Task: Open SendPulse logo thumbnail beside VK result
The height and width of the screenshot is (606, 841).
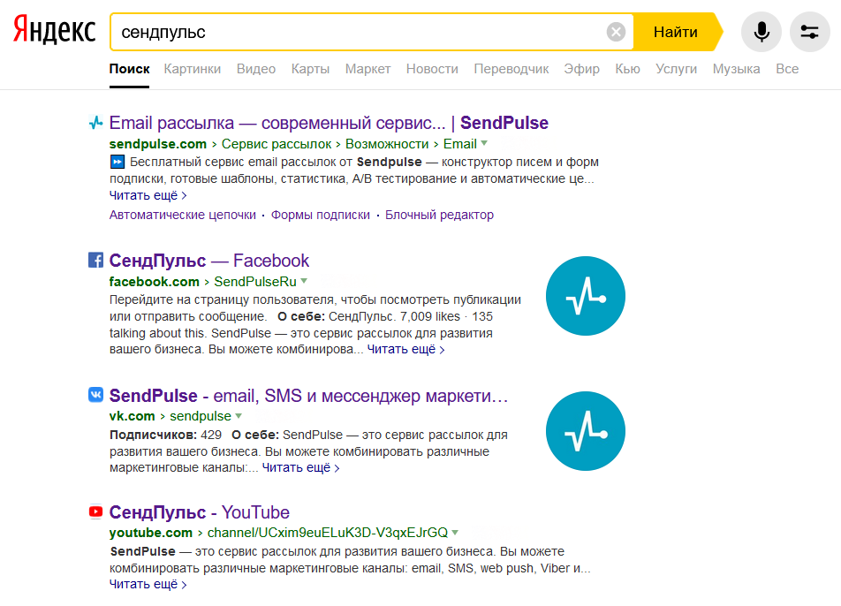Action: pyautogui.click(x=585, y=431)
